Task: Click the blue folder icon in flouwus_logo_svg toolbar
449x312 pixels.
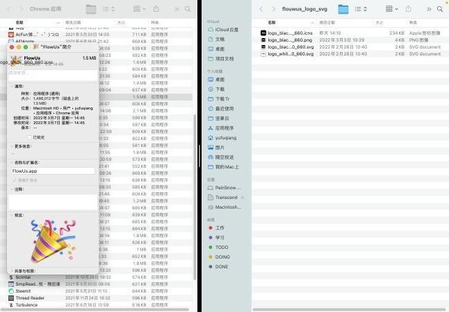Action: [x=343, y=9]
